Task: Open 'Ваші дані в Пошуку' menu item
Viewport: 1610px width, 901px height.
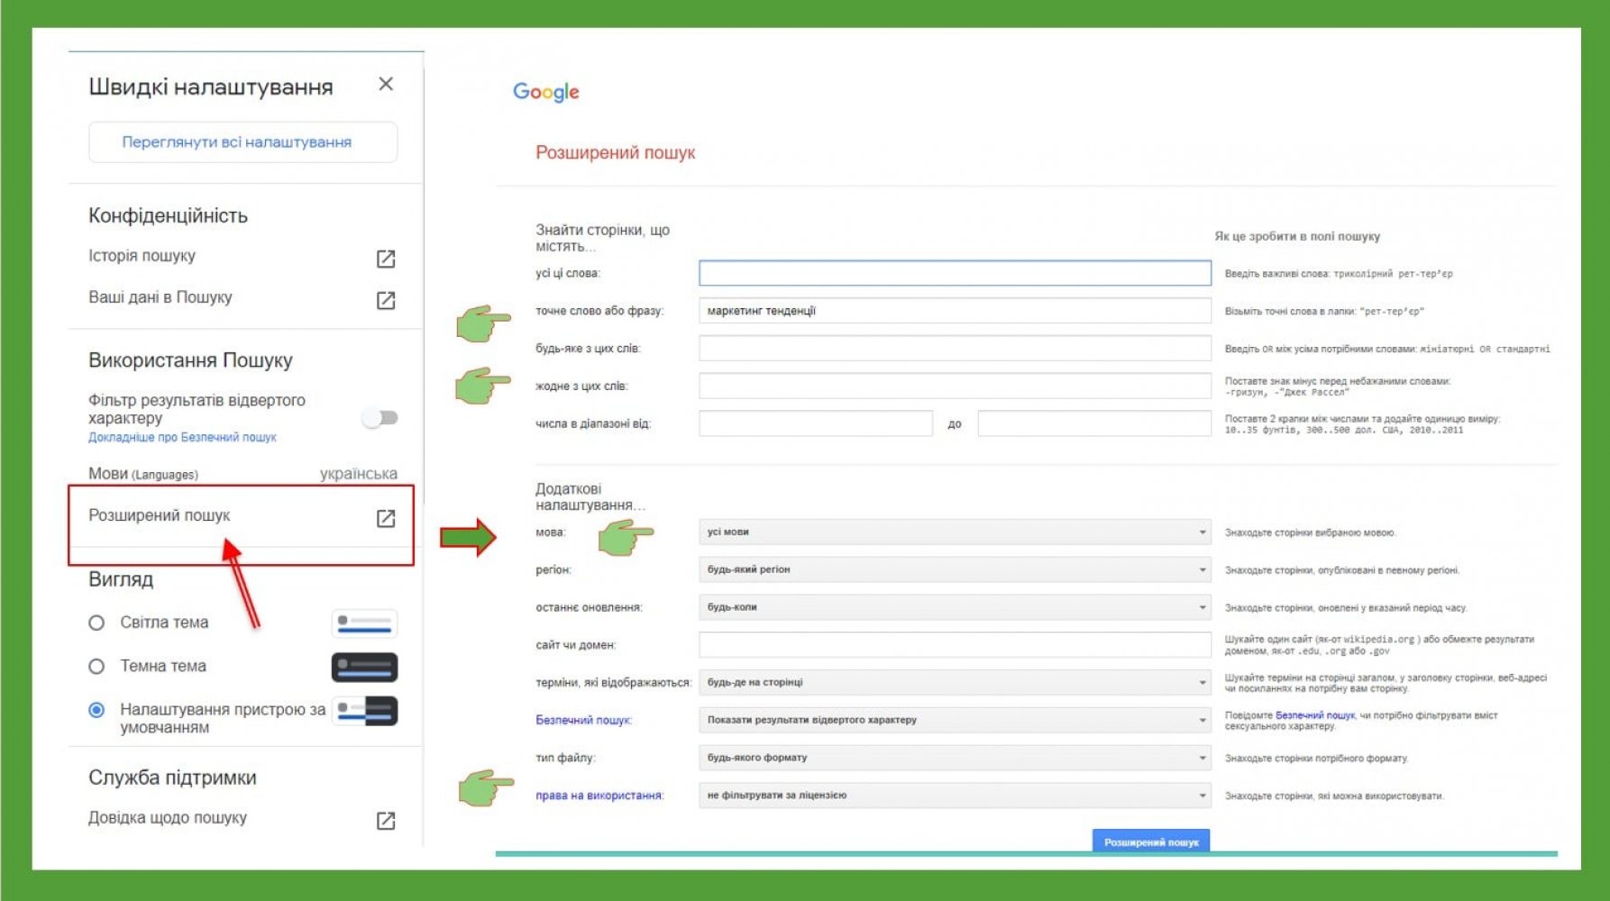Action: (160, 297)
